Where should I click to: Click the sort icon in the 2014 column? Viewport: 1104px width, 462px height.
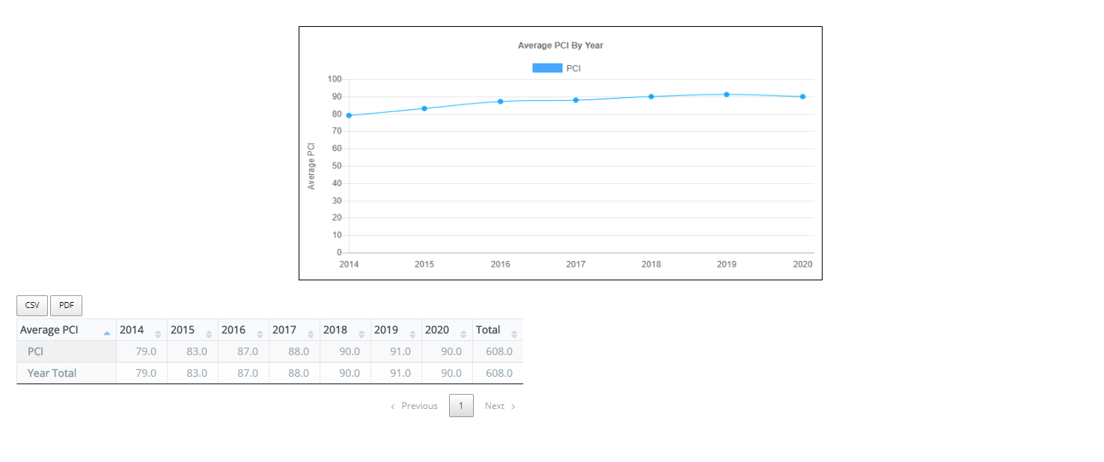[158, 334]
